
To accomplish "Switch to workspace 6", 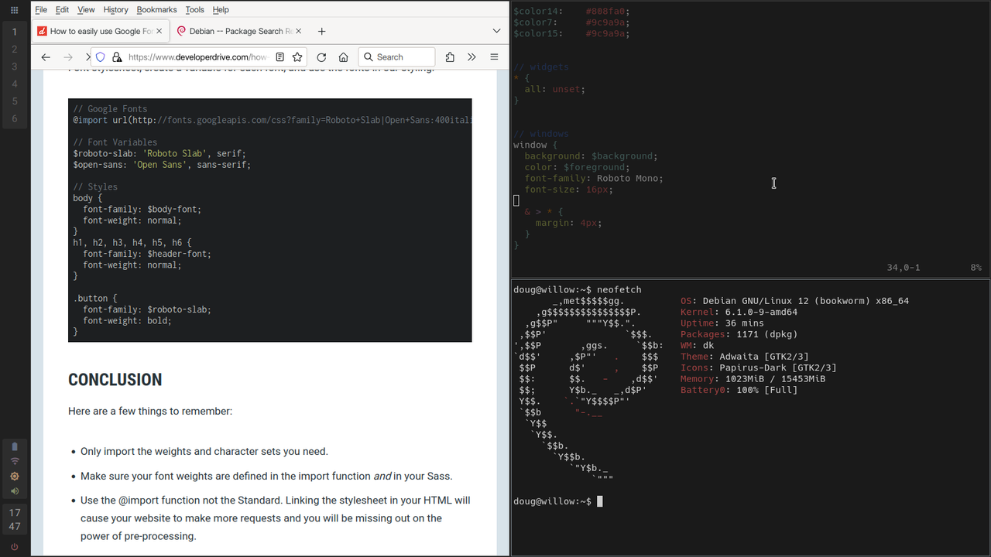I will [14, 119].
